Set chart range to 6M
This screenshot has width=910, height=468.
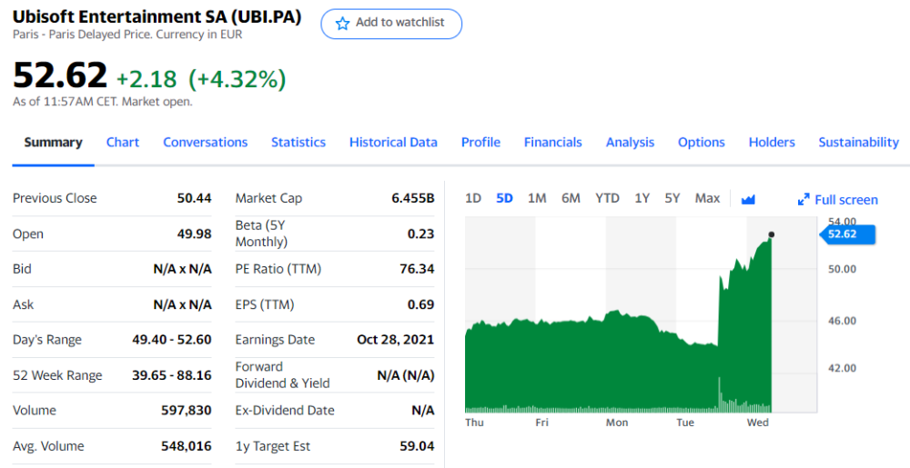[571, 198]
